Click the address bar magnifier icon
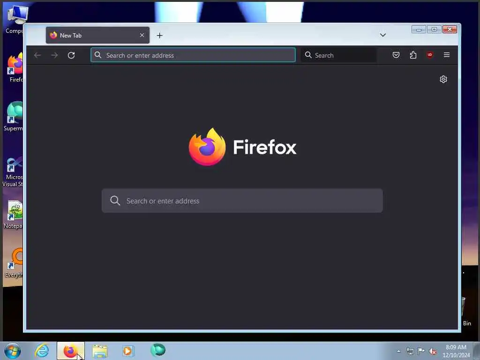Image resolution: width=480 pixels, height=360 pixels. [x=98, y=55]
